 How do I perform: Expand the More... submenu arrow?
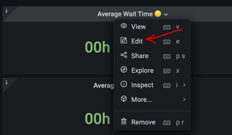click(x=184, y=100)
